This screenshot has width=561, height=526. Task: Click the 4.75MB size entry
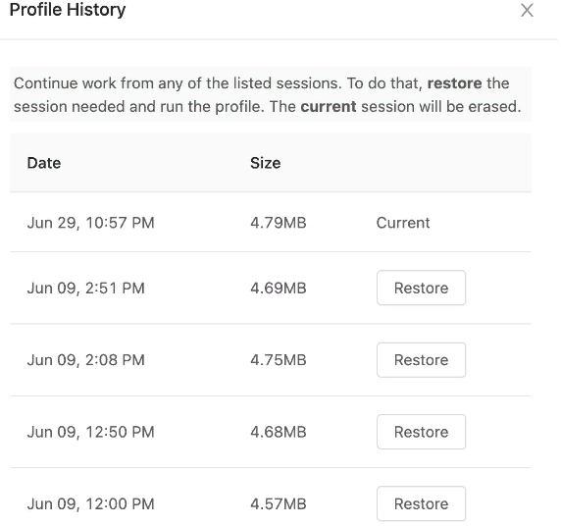(279, 360)
